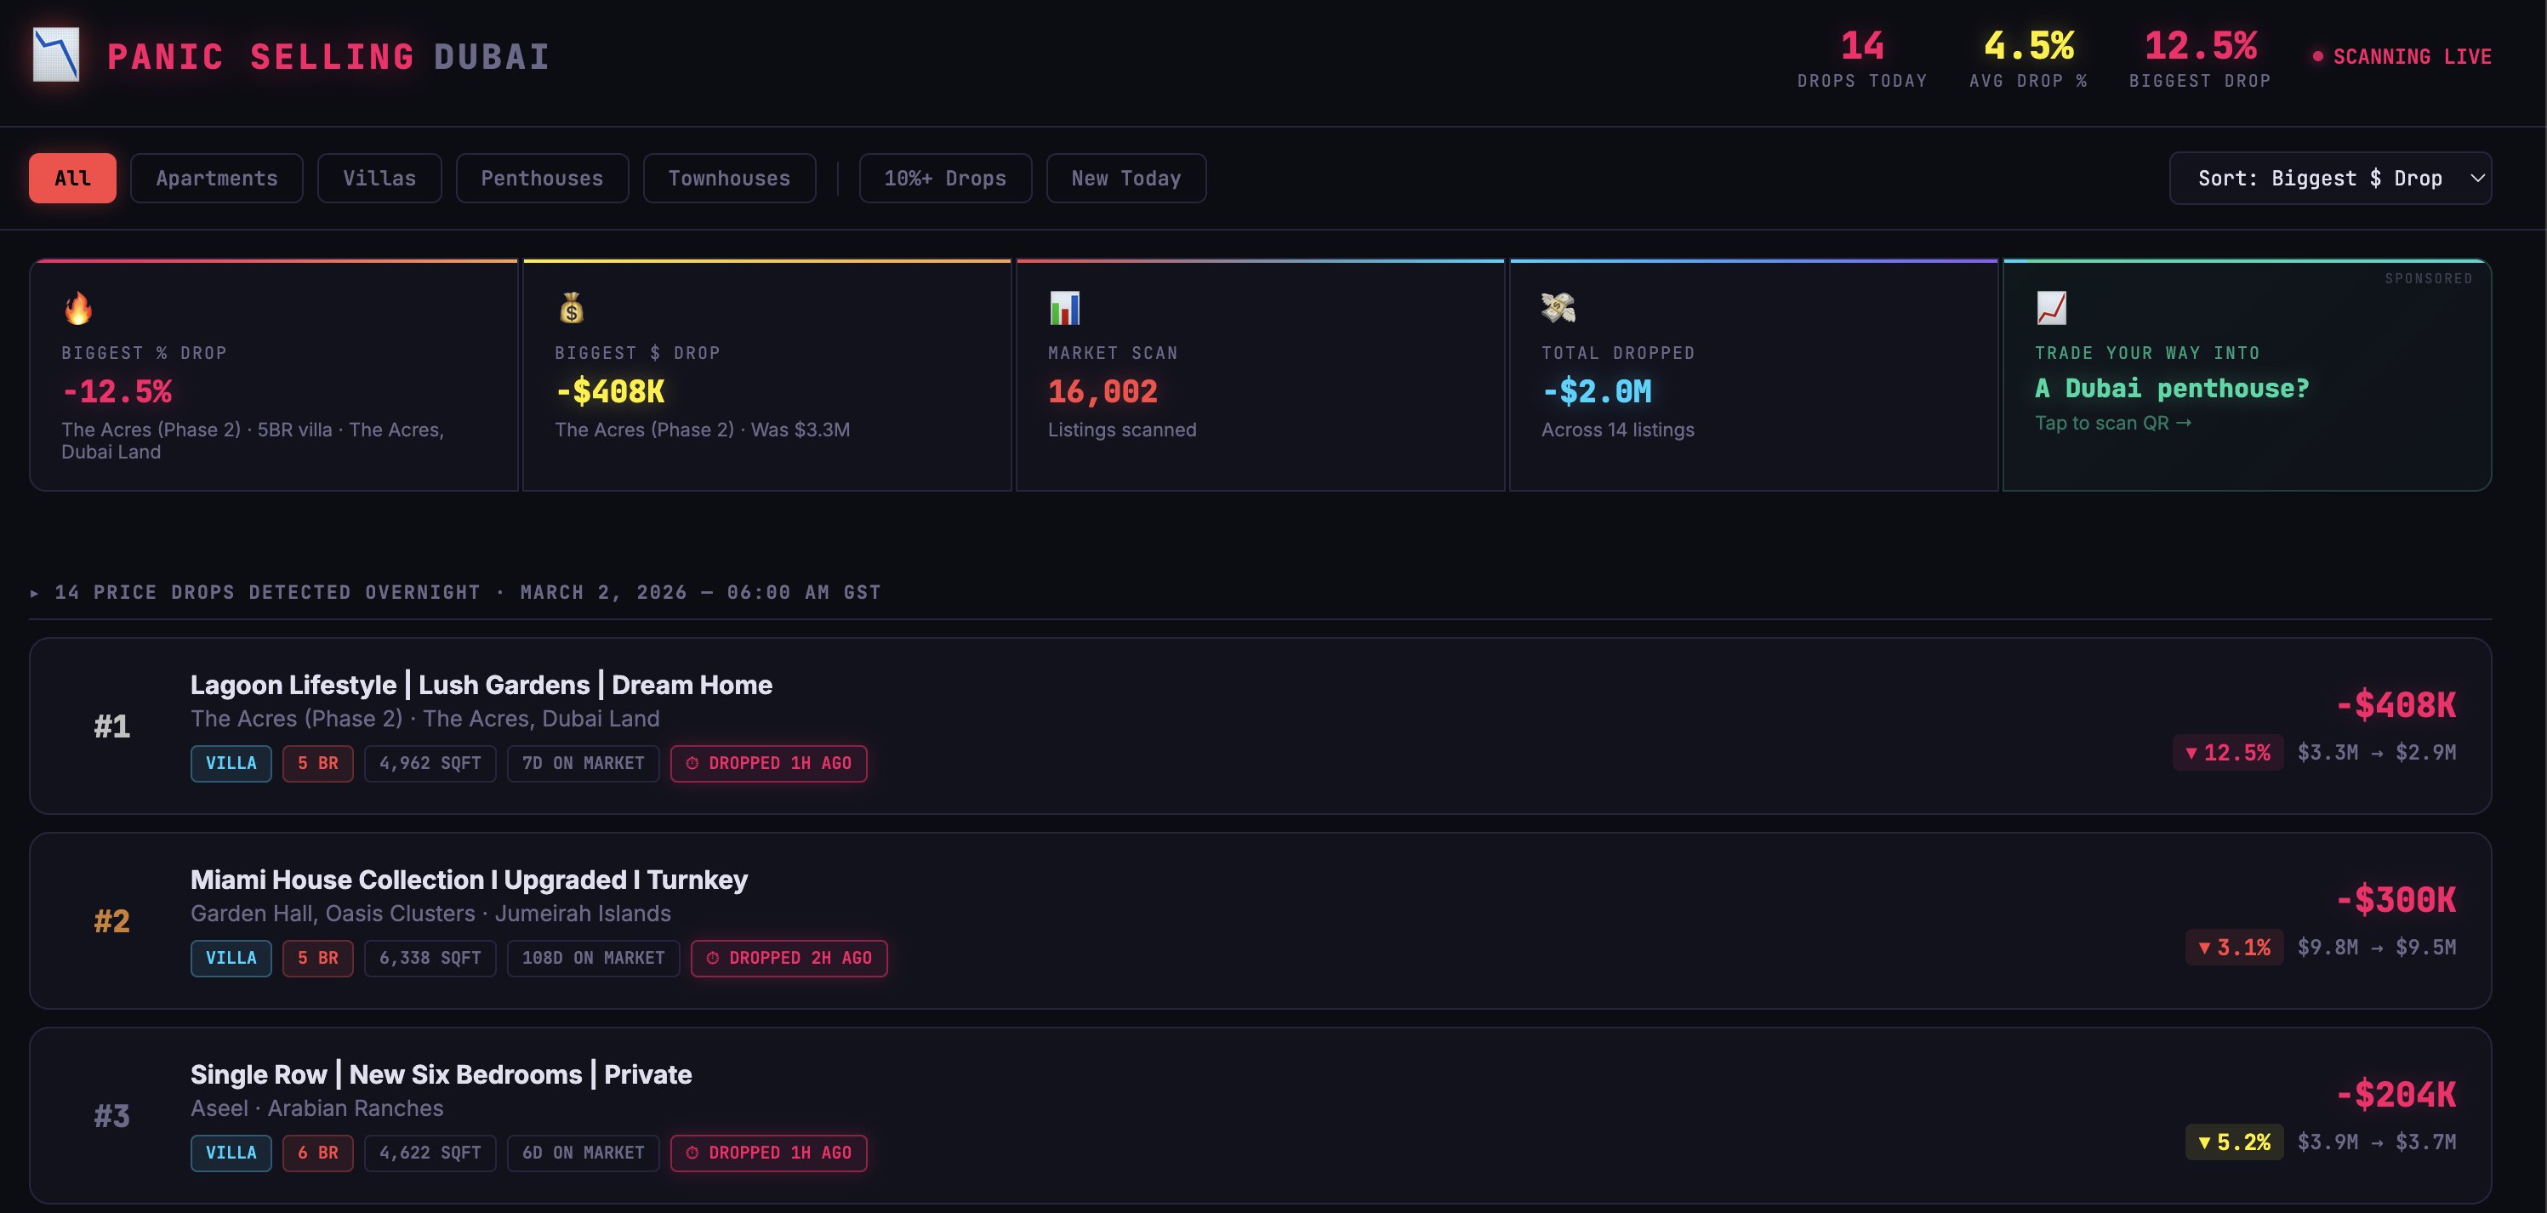Click the bar chart icon on Market Scan card
The image size is (2547, 1213).
(x=1064, y=309)
